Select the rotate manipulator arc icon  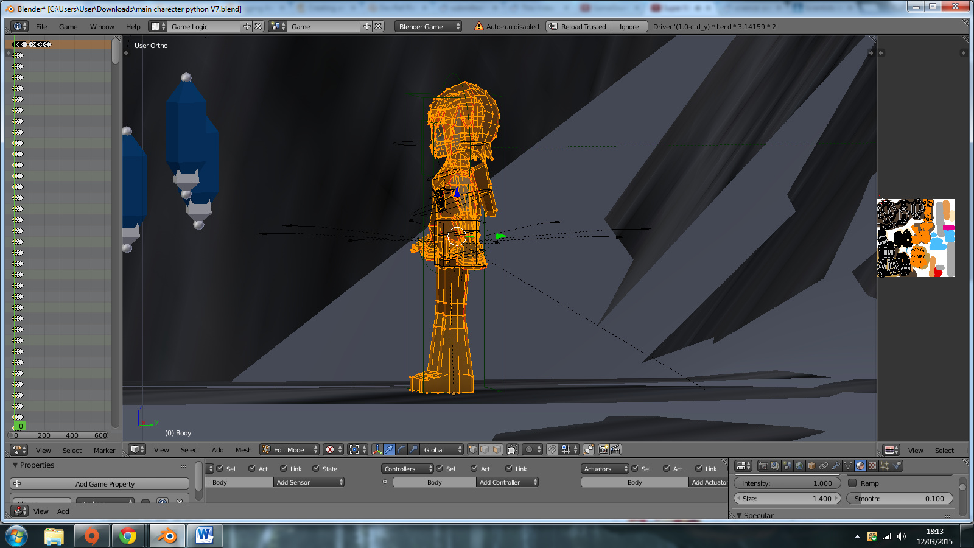click(401, 449)
